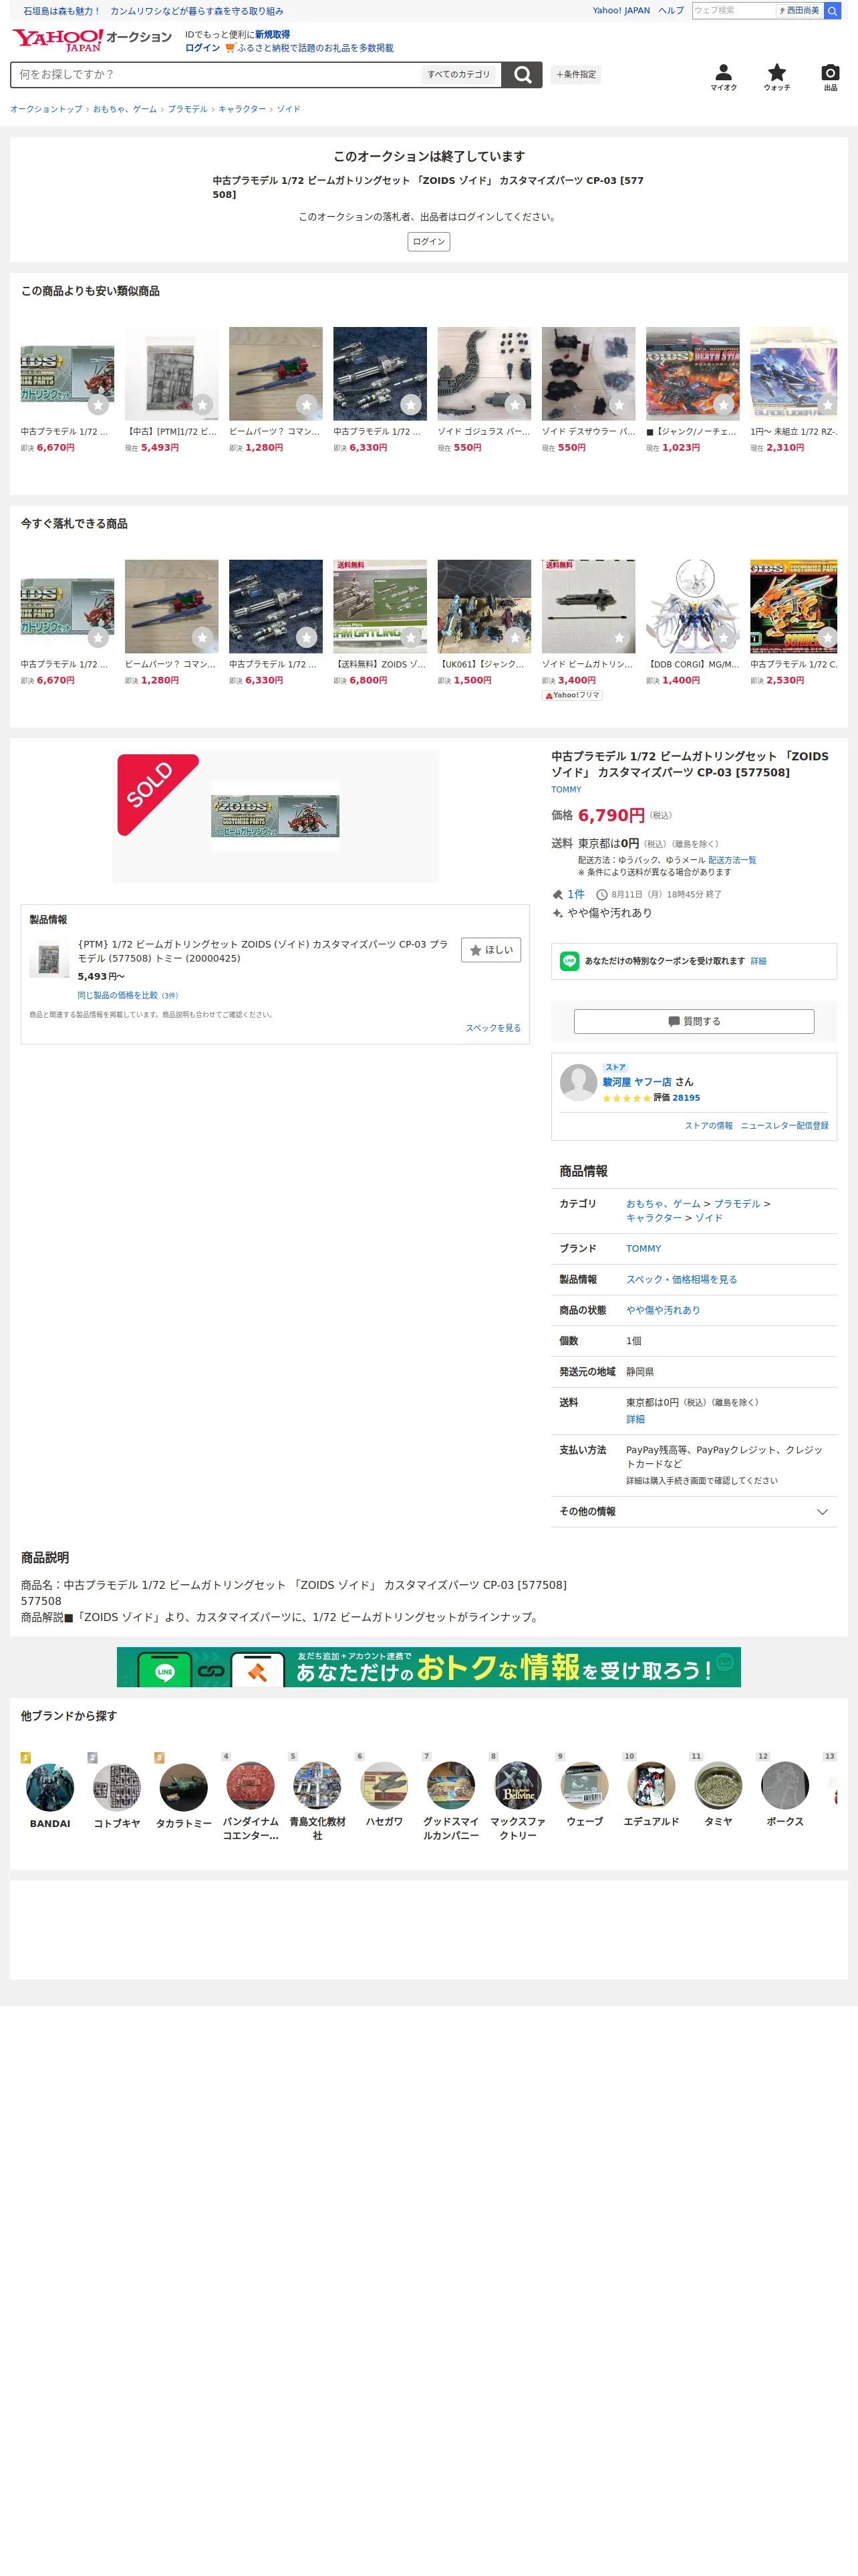Click the green LINE coupon icon
The width and height of the screenshot is (858, 2576).
tap(569, 961)
